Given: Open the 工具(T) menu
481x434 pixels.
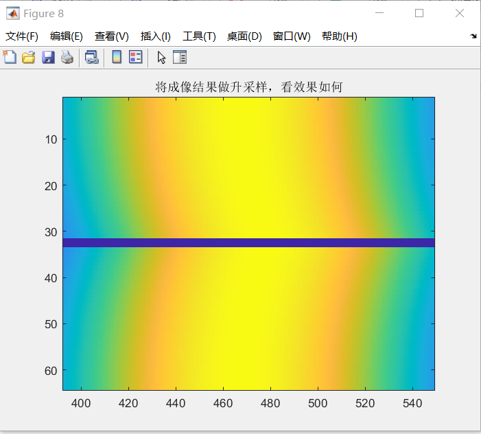Looking at the screenshot, I should click(199, 36).
